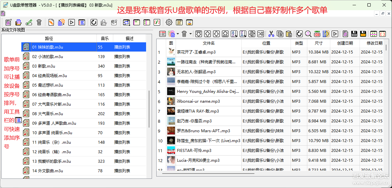
Task: Click the '音乐' column header
Action: pos(105,38)
